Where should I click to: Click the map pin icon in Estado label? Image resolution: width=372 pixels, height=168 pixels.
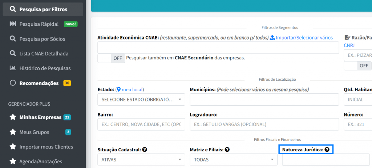(x=118, y=89)
